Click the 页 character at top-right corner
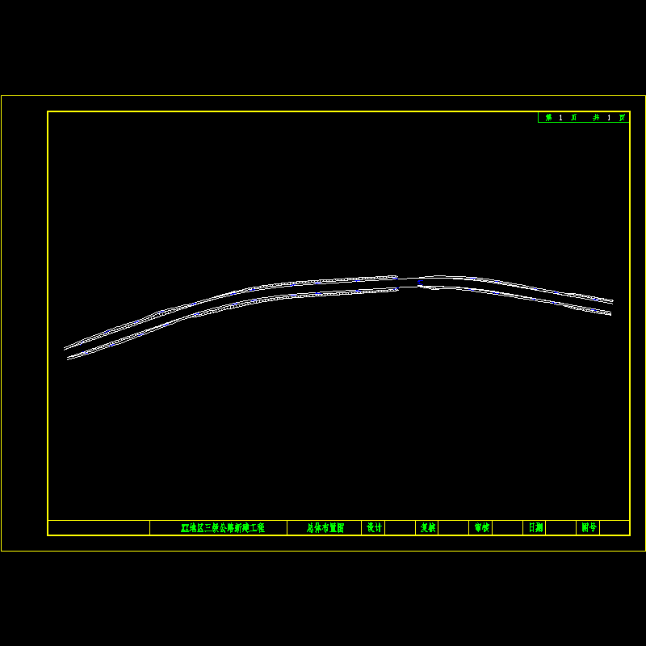Image resolution: width=646 pixels, height=646 pixels. (622, 118)
